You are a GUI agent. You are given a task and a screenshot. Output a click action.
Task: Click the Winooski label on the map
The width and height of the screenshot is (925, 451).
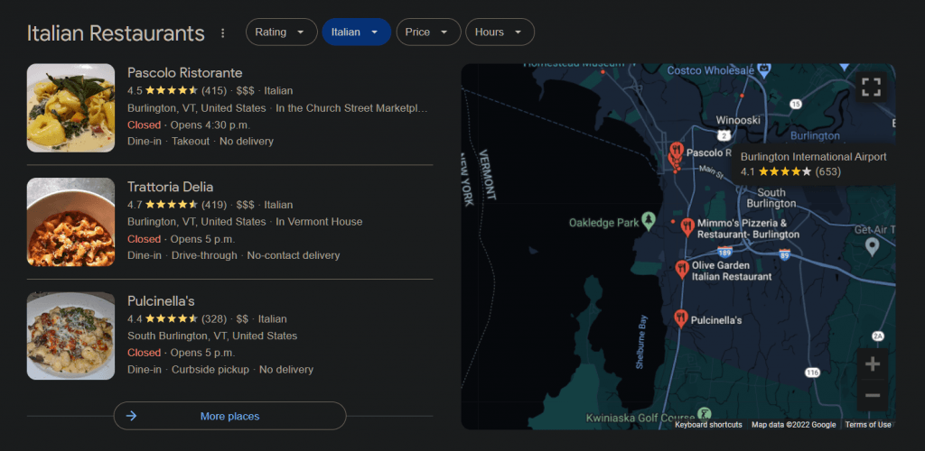click(738, 120)
